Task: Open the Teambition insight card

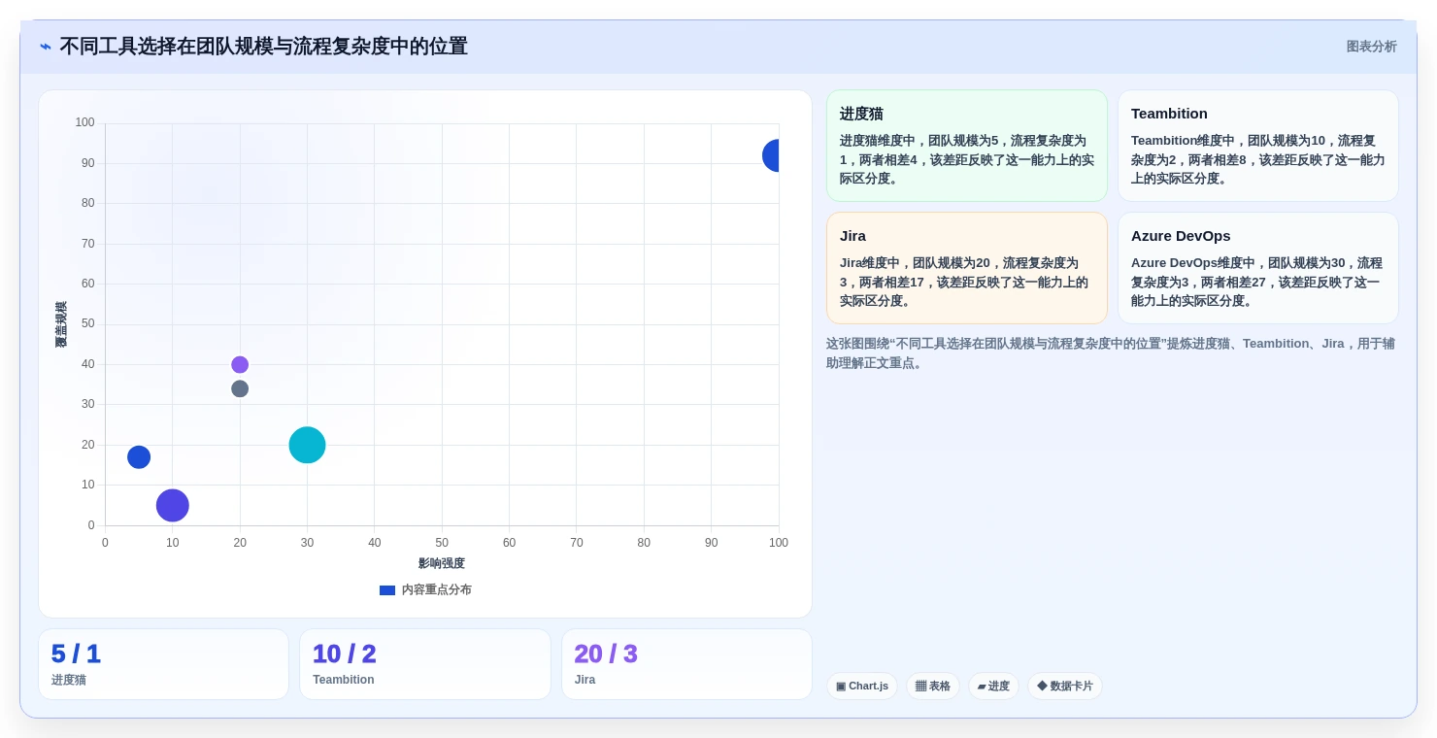Action: click(1258, 146)
